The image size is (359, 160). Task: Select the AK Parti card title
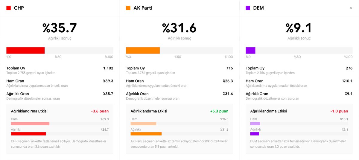pyautogui.click(x=143, y=8)
